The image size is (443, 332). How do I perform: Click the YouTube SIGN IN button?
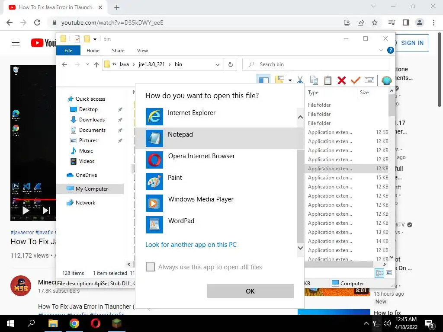coord(412,43)
